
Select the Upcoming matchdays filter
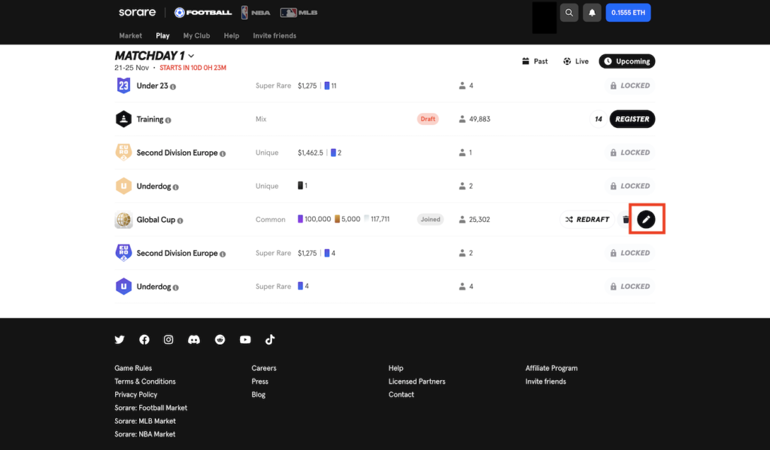pyautogui.click(x=626, y=61)
